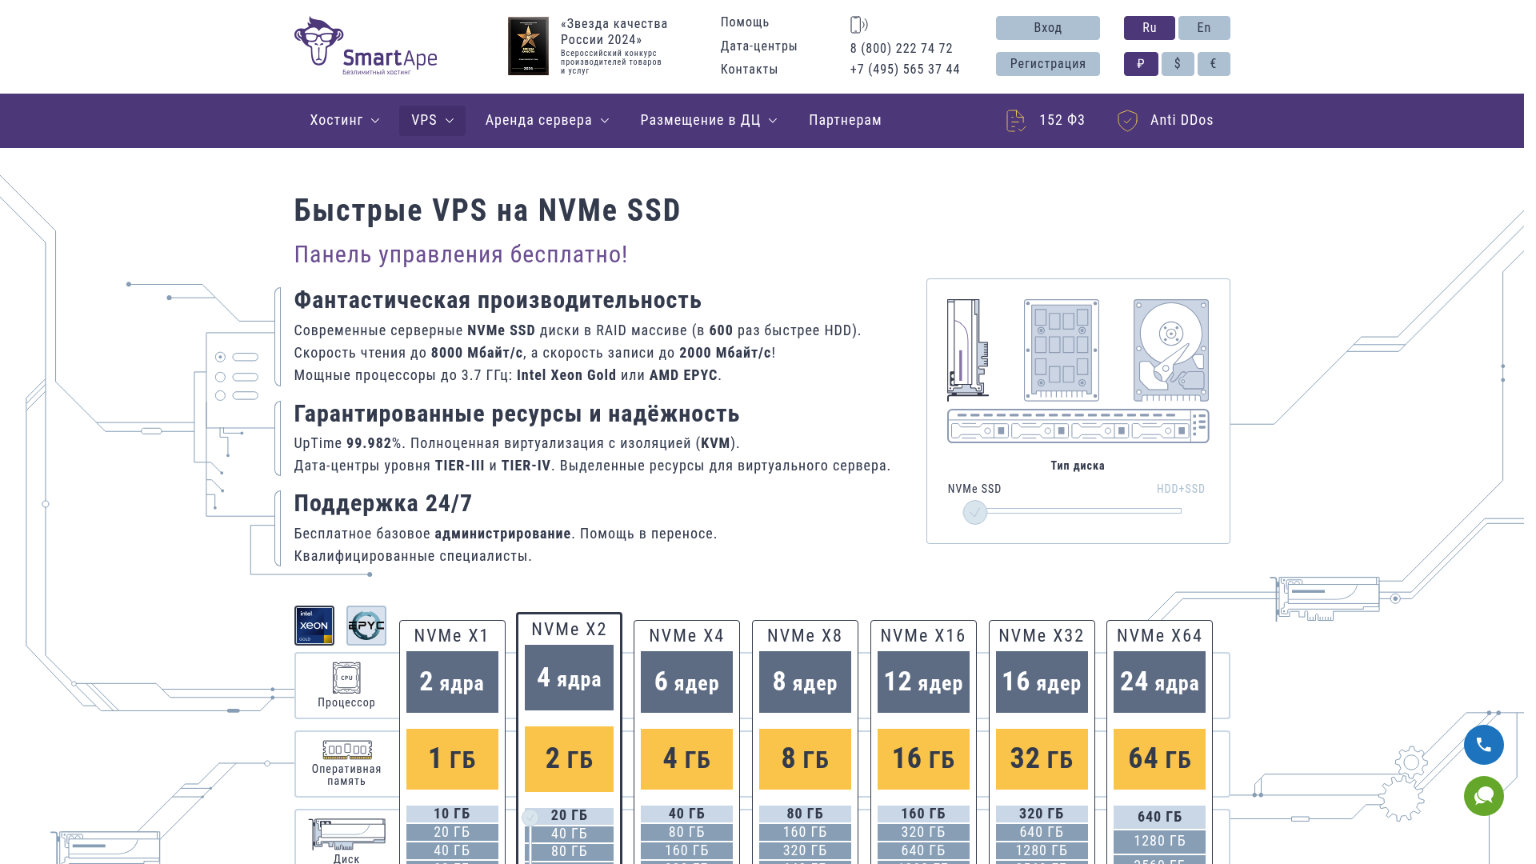Click the mobile phone icon above numbers
The width and height of the screenshot is (1536, 864).
click(858, 25)
